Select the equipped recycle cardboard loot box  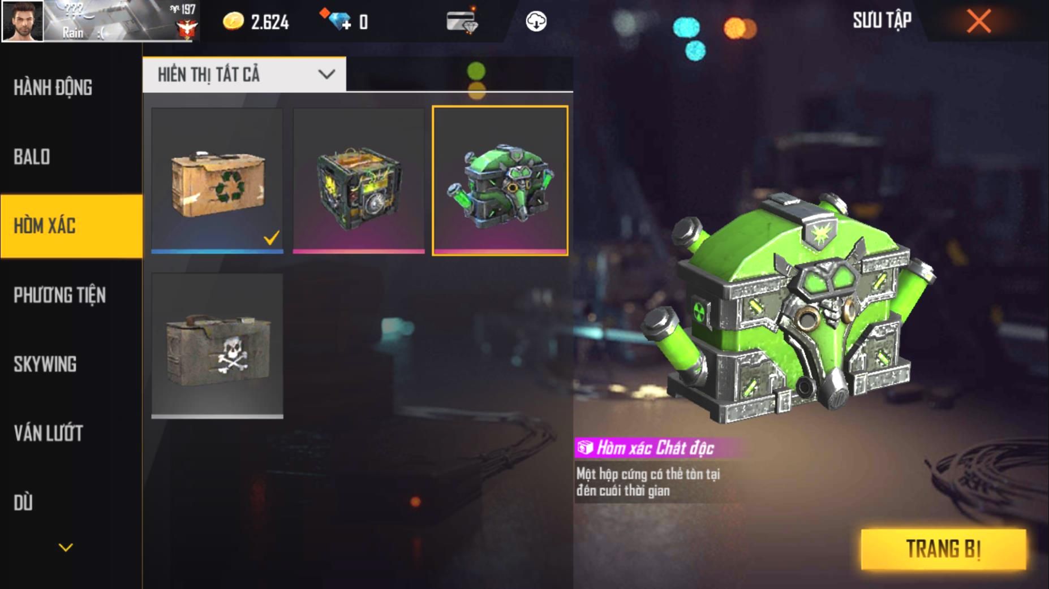click(x=217, y=180)
